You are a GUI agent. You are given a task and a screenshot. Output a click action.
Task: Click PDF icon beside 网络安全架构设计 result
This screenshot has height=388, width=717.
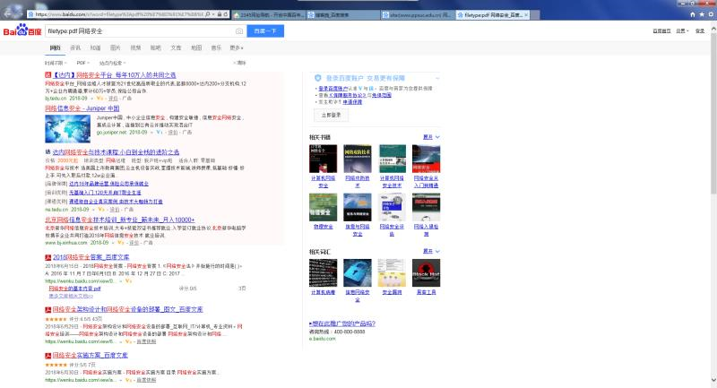tap(48, 309)
